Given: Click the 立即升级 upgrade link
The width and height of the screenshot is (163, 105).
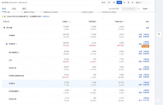Looking at the screenshot, I should coord(46,16).
